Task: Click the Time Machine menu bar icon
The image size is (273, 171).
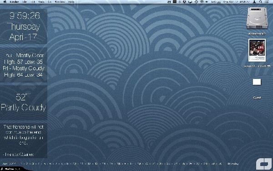Action: [196, 2]
